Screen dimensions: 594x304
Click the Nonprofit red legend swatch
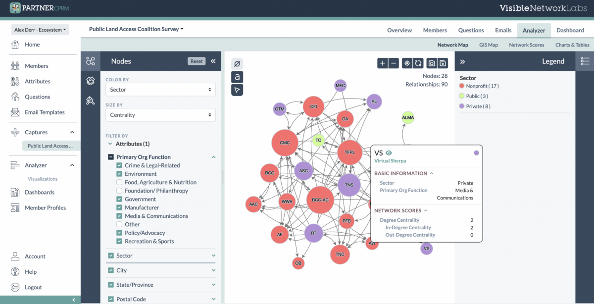(x=462, y=86)
